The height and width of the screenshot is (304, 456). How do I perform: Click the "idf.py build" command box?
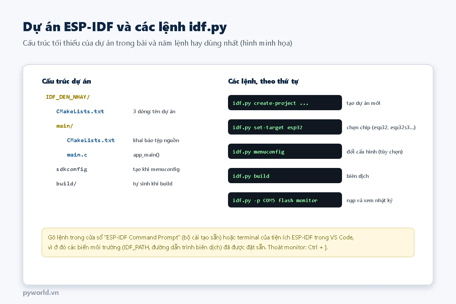285,176
